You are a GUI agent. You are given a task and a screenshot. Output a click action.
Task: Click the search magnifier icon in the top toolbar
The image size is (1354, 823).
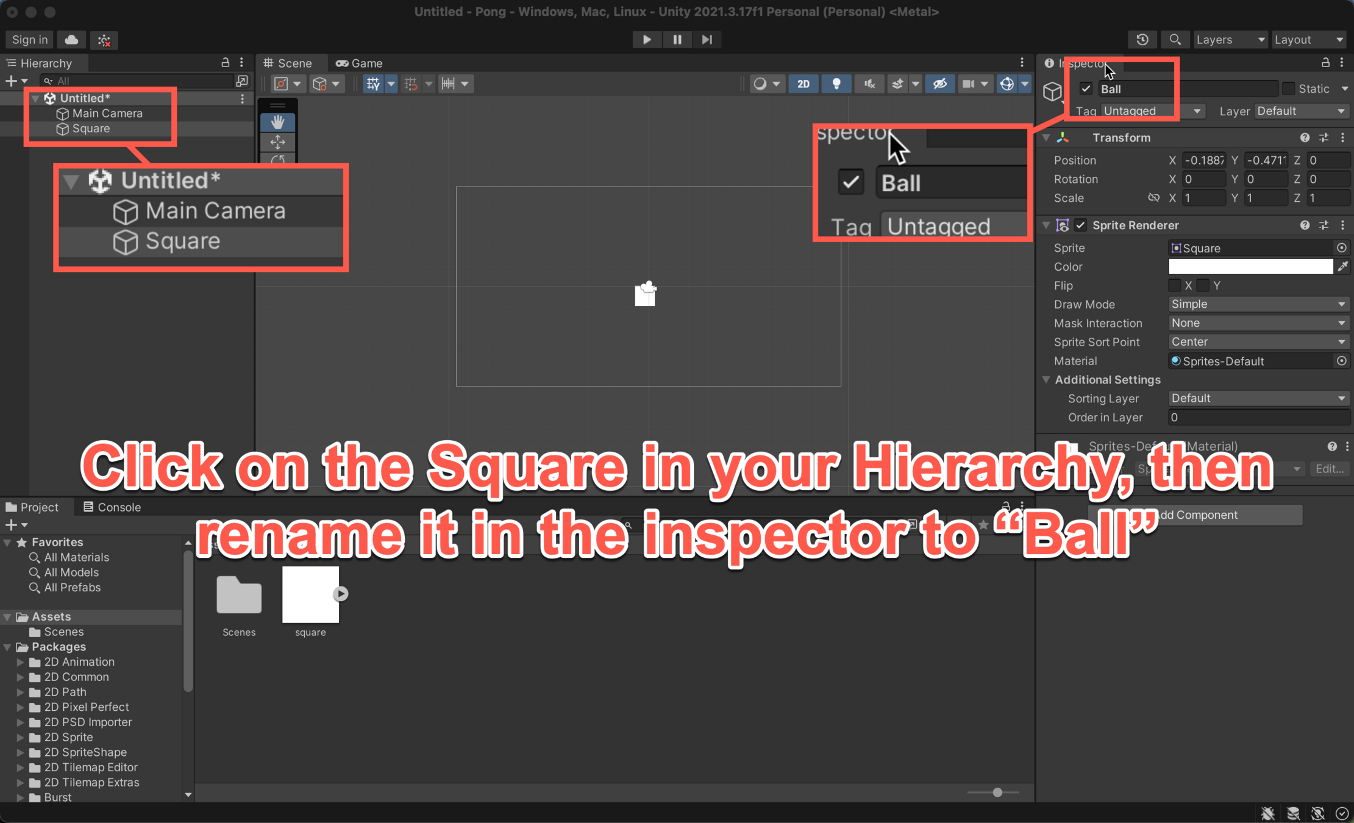point(1175,40)
